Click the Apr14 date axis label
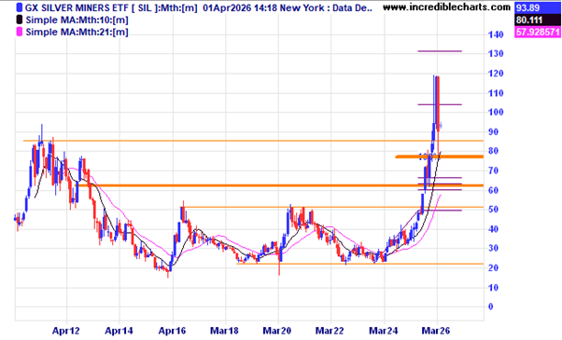Image resolution: width=562 pixels, height=340 pixels. click(x=119, y=331)
